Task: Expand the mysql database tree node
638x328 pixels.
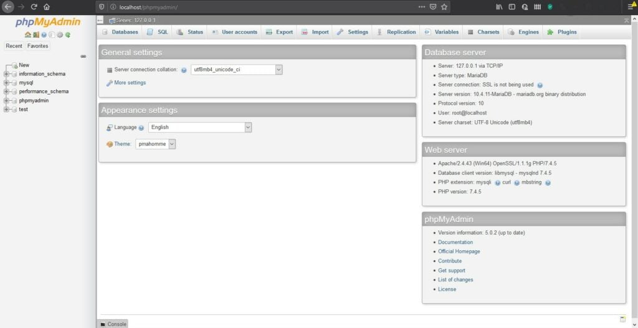Action: pyautogui.click(x=6, y=83)
